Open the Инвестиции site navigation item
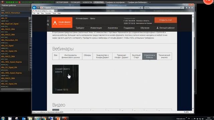 pos(96,28)
